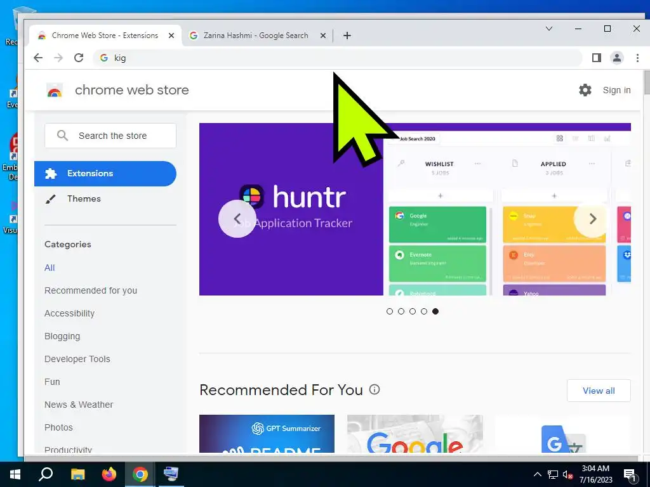Open the Google Translate extension card

[x=563, y=434]
